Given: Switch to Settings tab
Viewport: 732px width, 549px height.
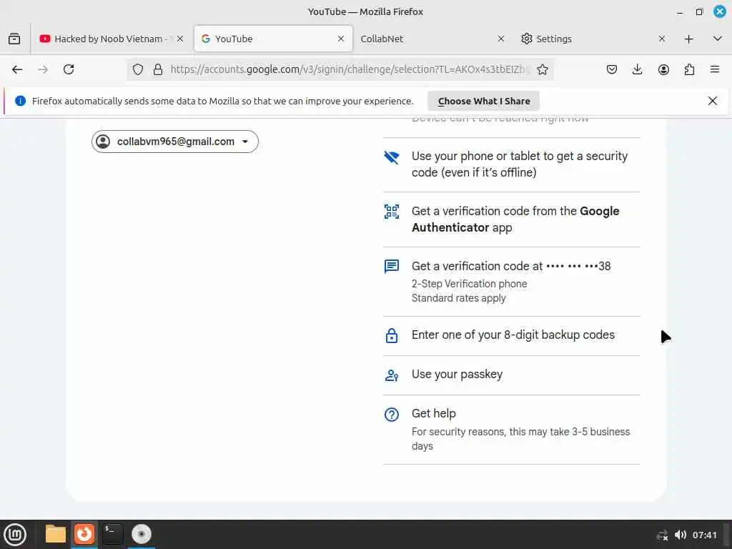Looking at the screenshot, I should tap(593, 39).
